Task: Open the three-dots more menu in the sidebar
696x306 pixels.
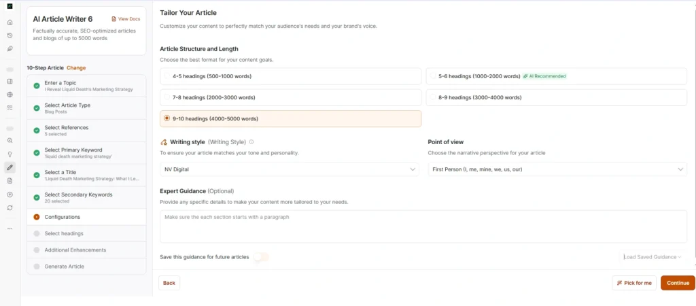Action: 10,228
